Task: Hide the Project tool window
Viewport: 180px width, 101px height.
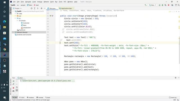Action: pyautogui.click(x=44, y=8)
